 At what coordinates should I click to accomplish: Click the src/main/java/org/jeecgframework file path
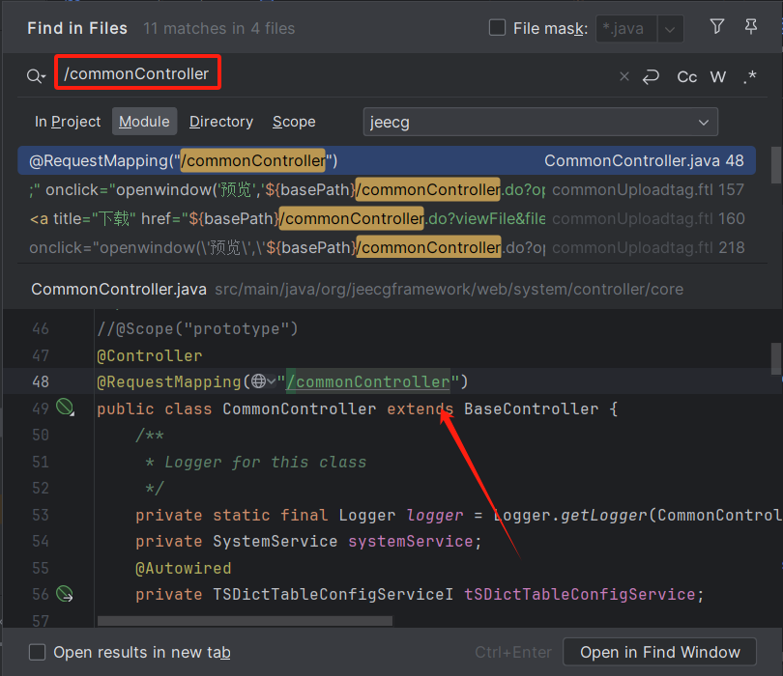(449, 290)
